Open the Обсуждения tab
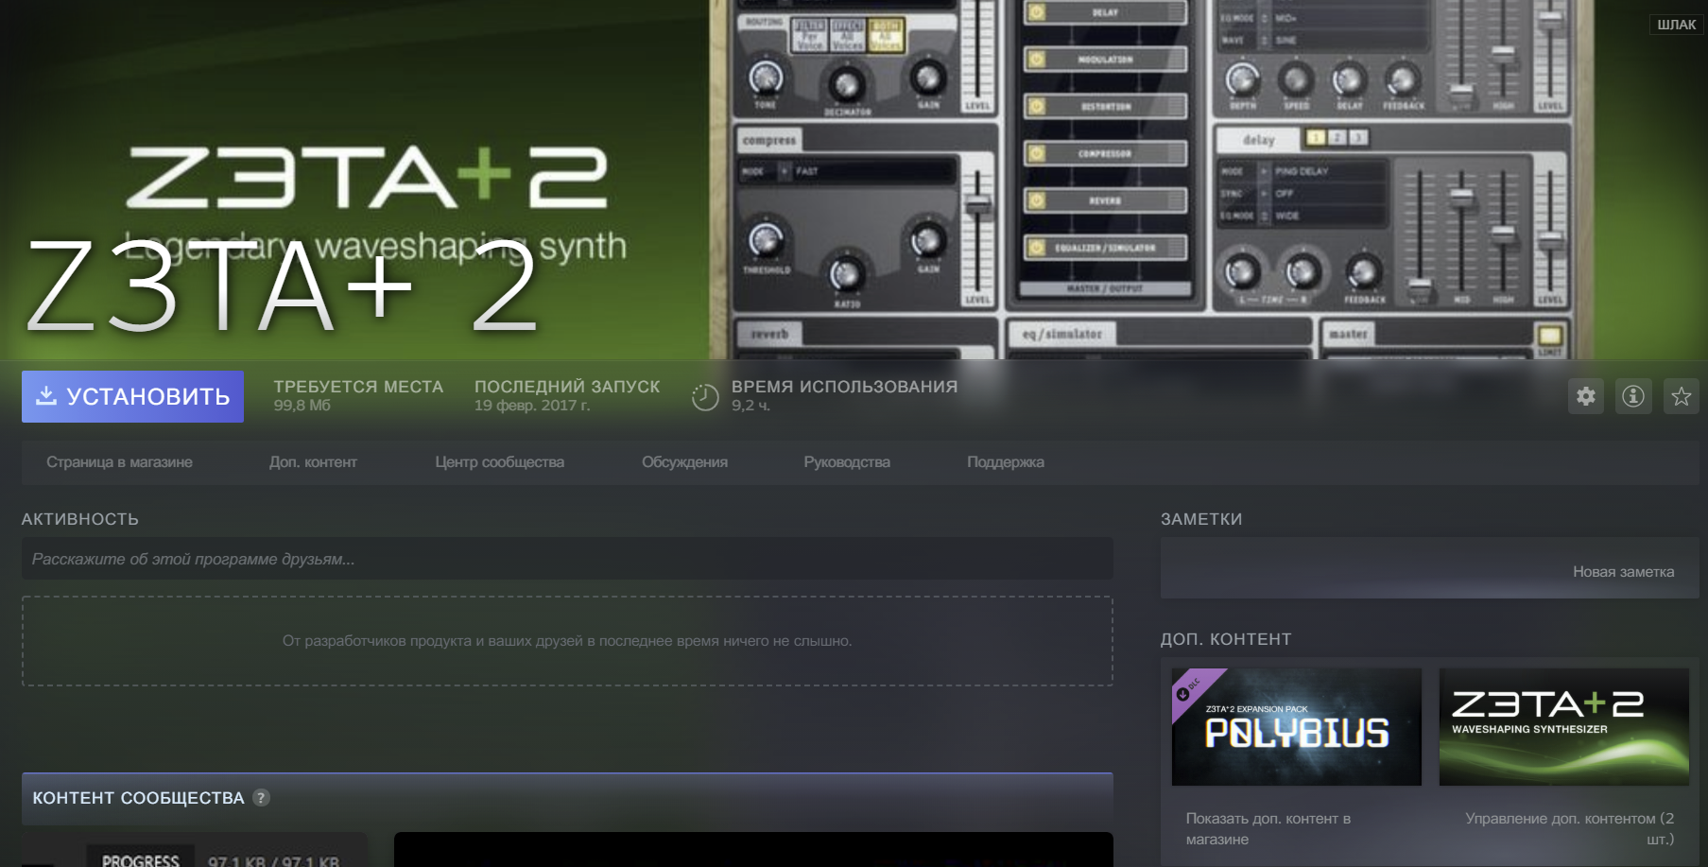Screen dimensions: 1708x867 (684, 462)
